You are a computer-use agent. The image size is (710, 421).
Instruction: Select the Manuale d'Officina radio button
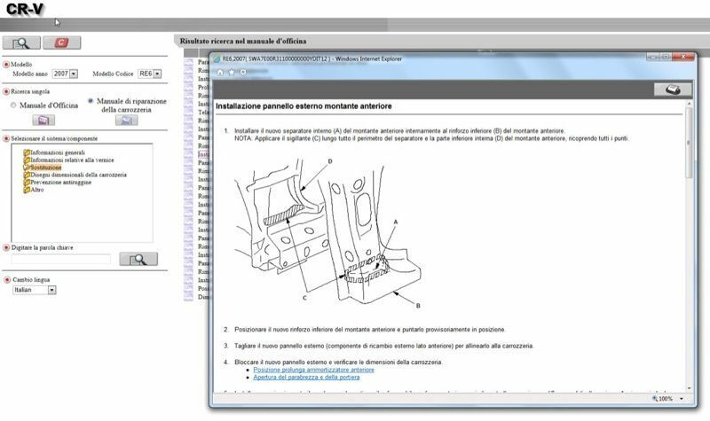pyautogui.click(x=12, y=105)
